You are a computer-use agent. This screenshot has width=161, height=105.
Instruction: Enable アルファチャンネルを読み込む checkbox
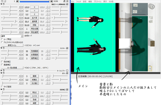coord(2,42)
